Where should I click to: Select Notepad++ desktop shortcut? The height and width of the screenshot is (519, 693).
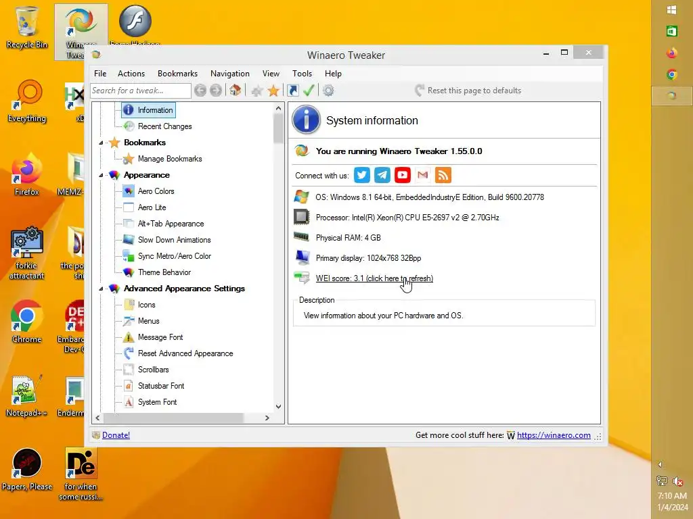pos(26,396)
